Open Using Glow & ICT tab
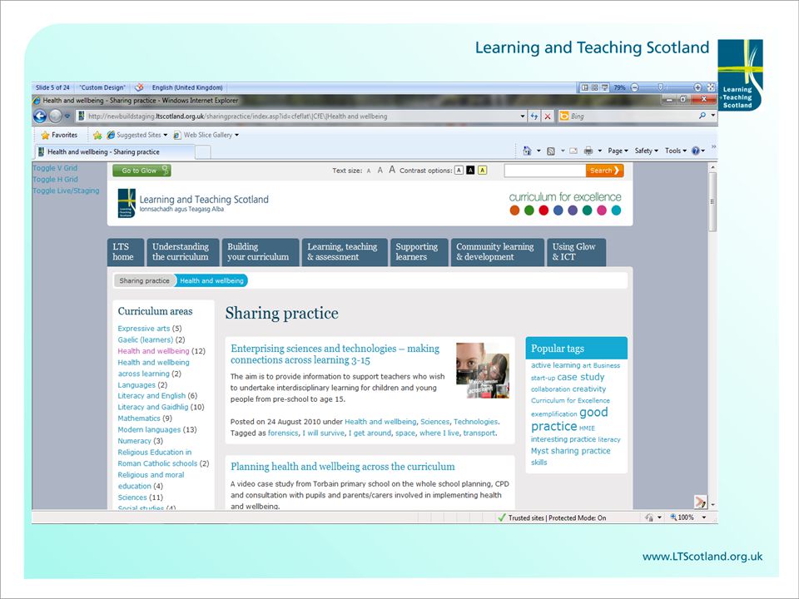Image resolution: width=799 pixels, height=599 pixels. click(x=576, y=252)
